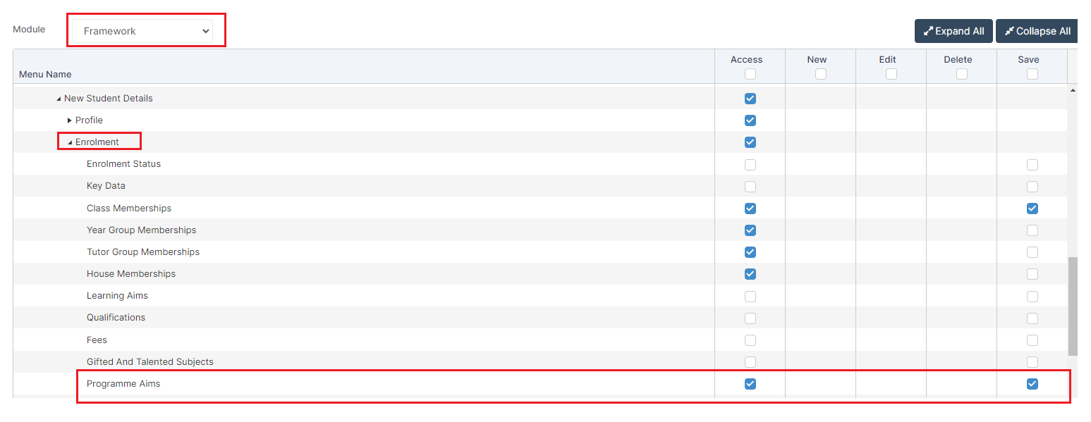
Task: Select the Programme Aims row
Action: pos(540,384)
